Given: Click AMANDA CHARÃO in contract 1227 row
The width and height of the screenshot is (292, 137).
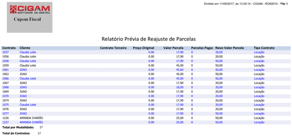Looking at the screenshot, I should click(31, 122).
